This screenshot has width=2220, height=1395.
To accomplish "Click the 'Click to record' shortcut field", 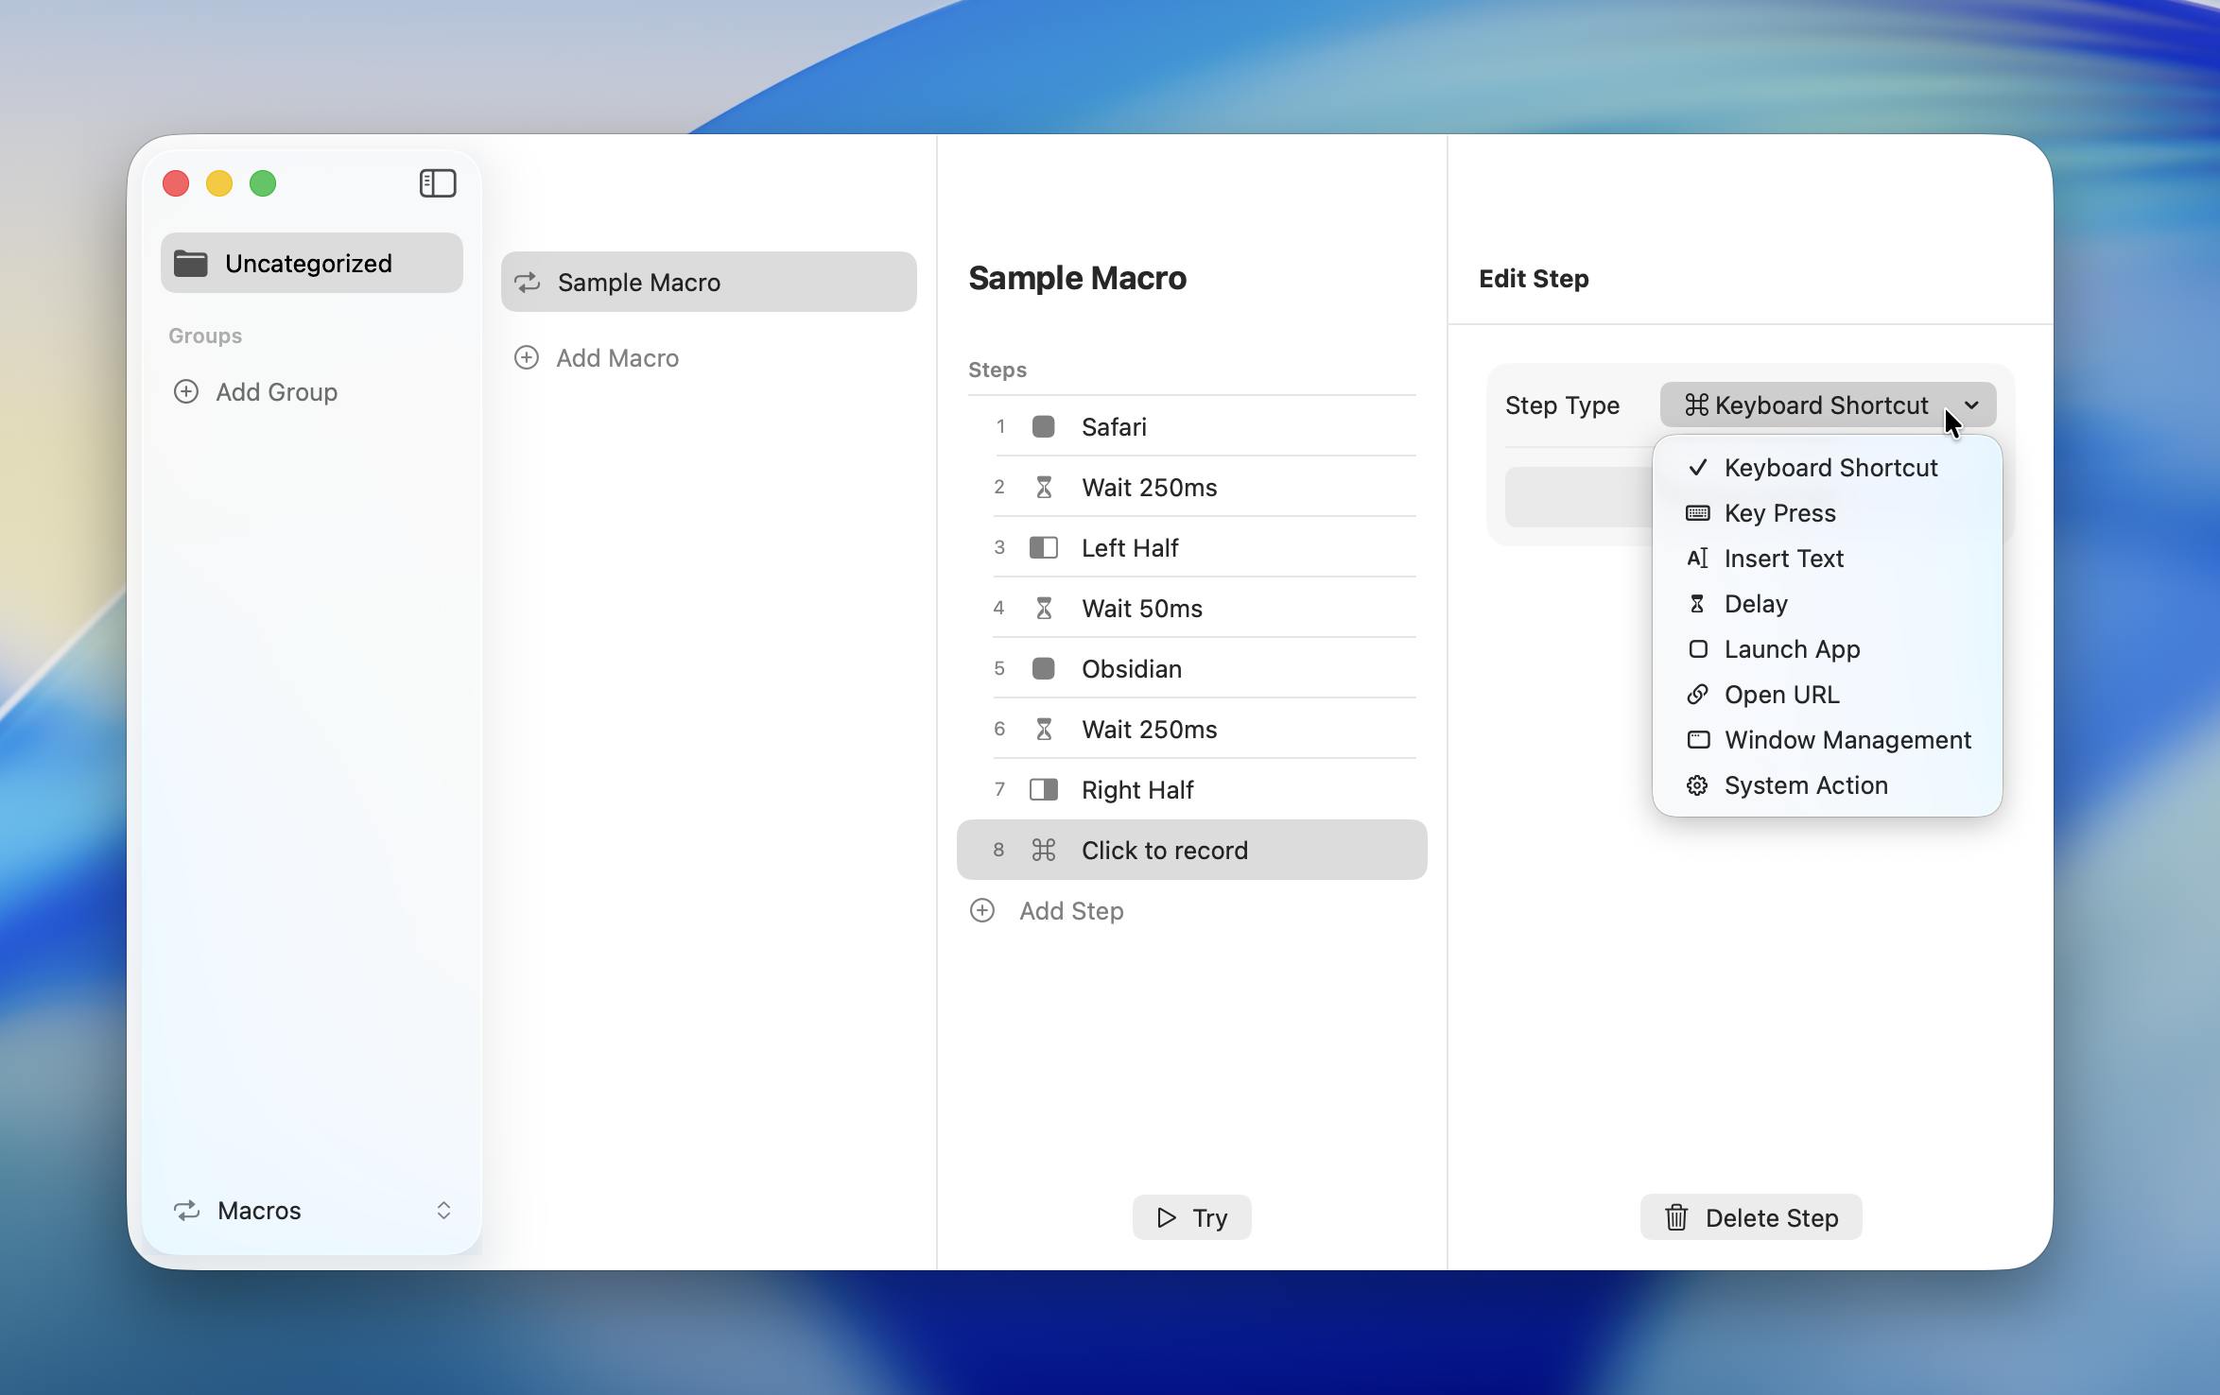I will [1165, 850].
